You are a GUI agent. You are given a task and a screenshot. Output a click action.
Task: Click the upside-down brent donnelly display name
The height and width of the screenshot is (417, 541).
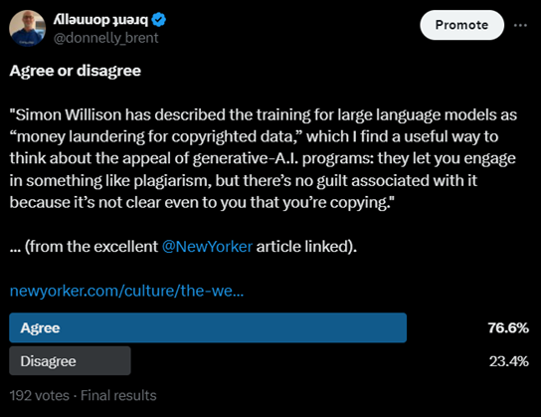[100, 20]
